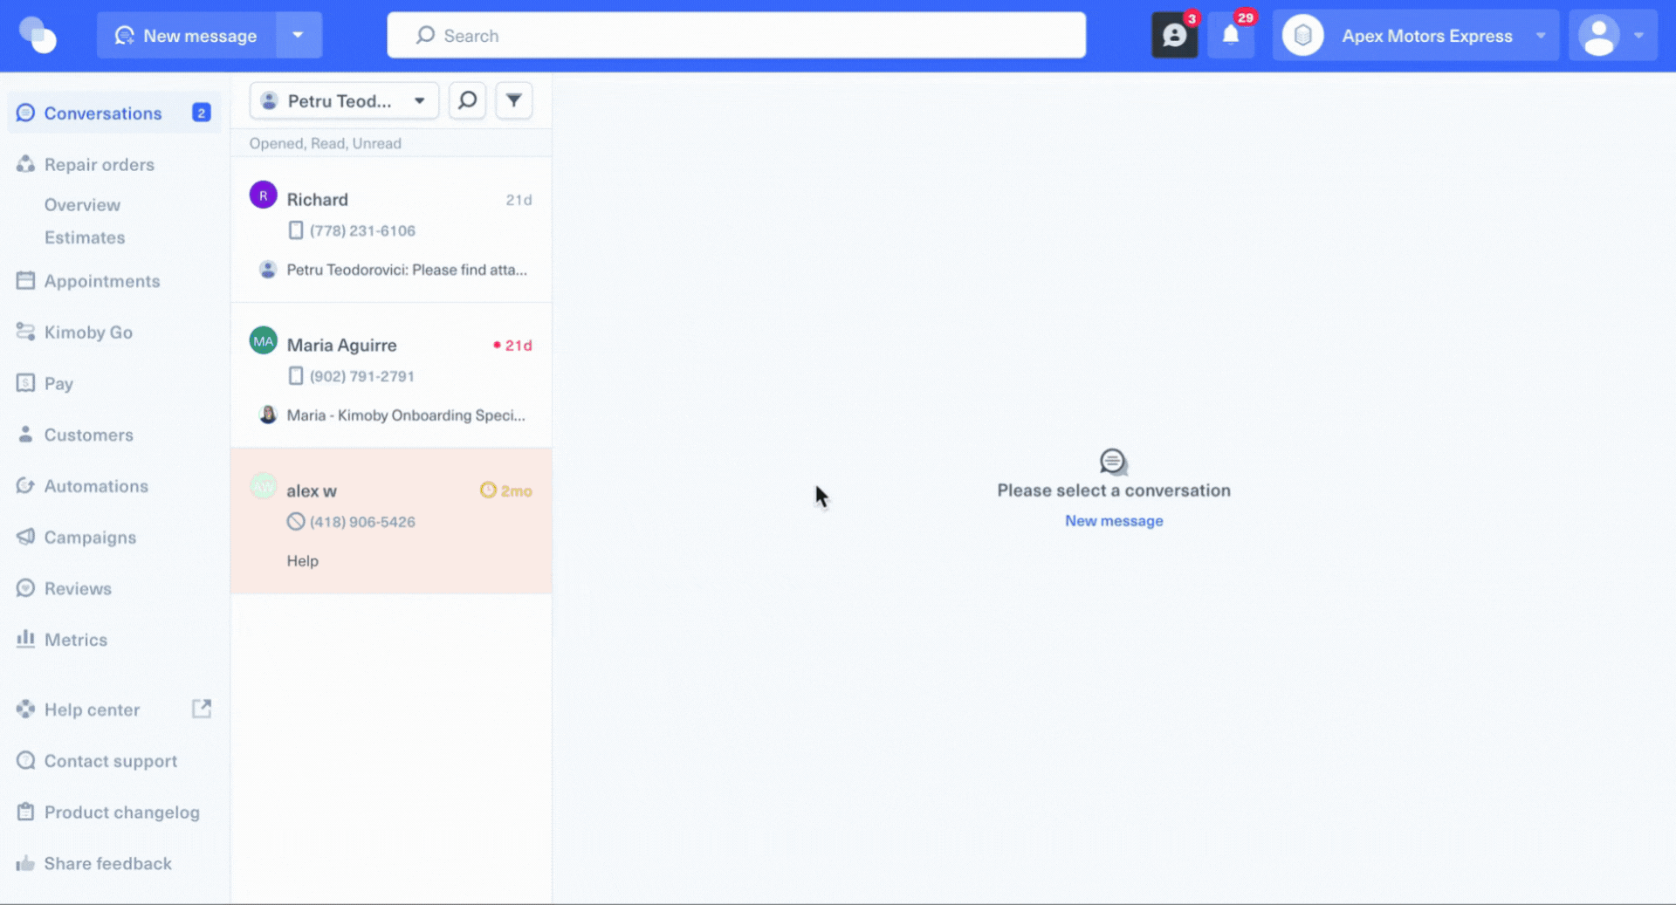Click Richard's purple avatar icon
Viewport: 1676px width, 905px height.
pyautogui.click(x=263, y=195)
